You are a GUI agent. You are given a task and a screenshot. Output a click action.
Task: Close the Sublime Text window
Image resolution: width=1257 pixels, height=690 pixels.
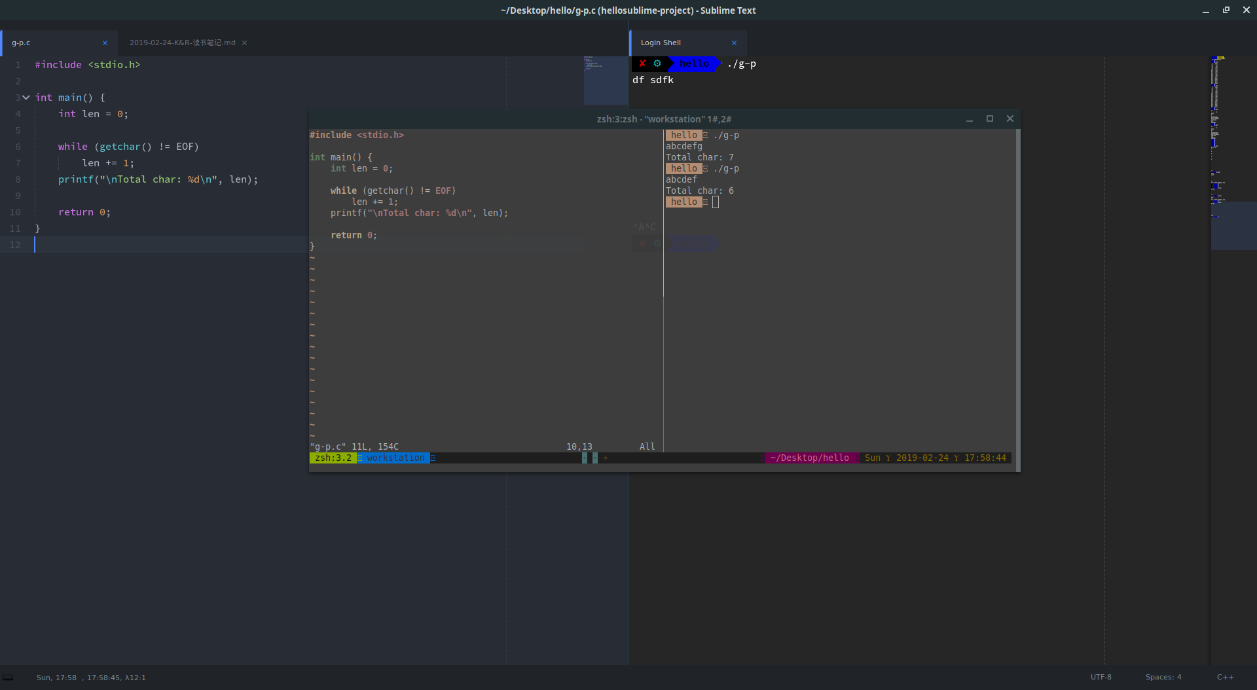(1246, 10)
